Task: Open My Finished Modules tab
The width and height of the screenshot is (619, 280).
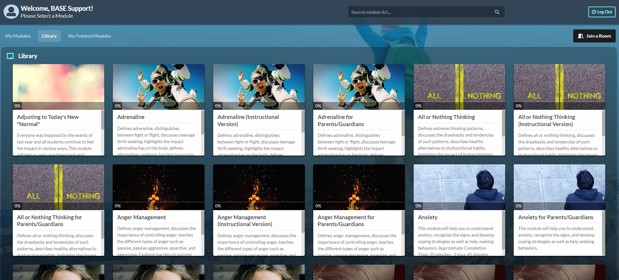Action: 90,36
